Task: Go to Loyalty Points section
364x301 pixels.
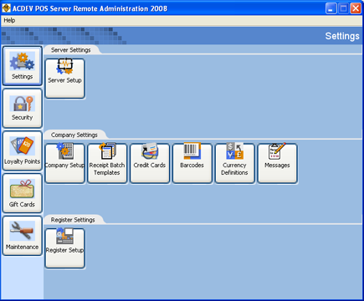Action: (23, 150)
